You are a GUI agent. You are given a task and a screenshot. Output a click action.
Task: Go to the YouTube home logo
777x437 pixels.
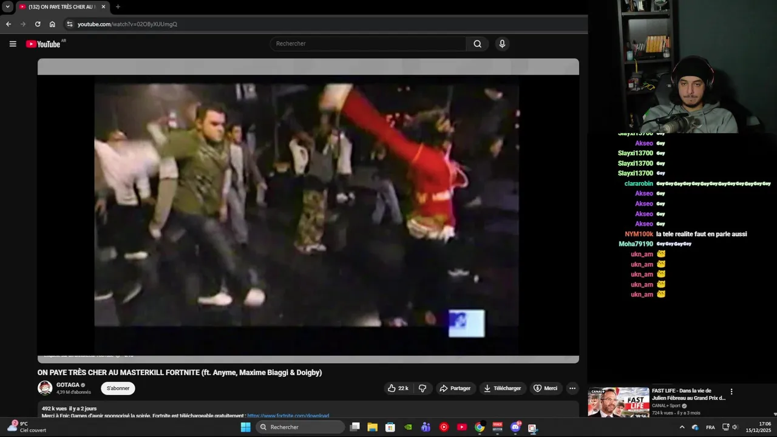point(43,44)
